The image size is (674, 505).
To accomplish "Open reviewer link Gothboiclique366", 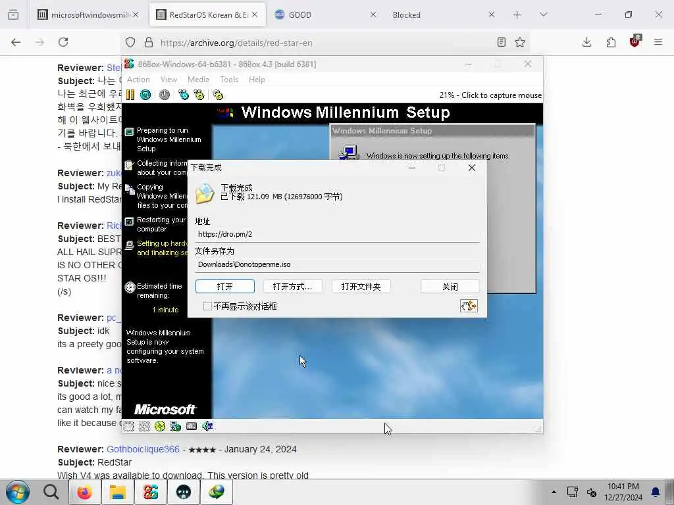I will coord(143,449).
